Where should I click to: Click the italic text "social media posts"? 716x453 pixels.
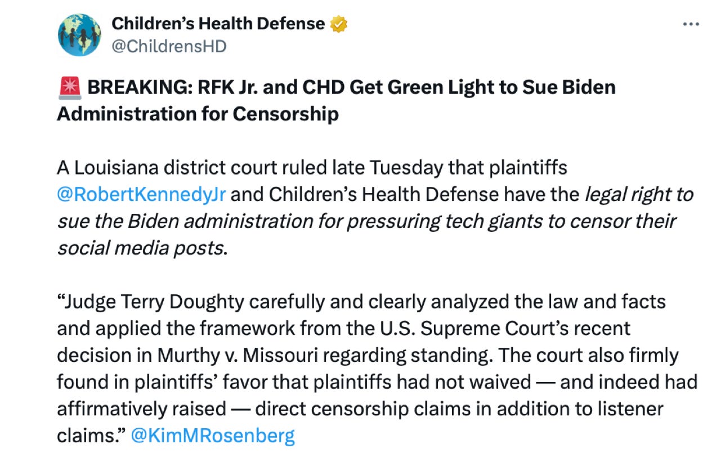tap(140, 248)
